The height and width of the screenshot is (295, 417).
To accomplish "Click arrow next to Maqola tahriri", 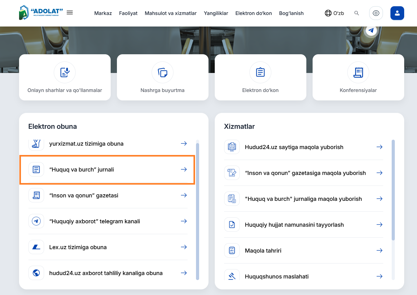I will [379, 250].
